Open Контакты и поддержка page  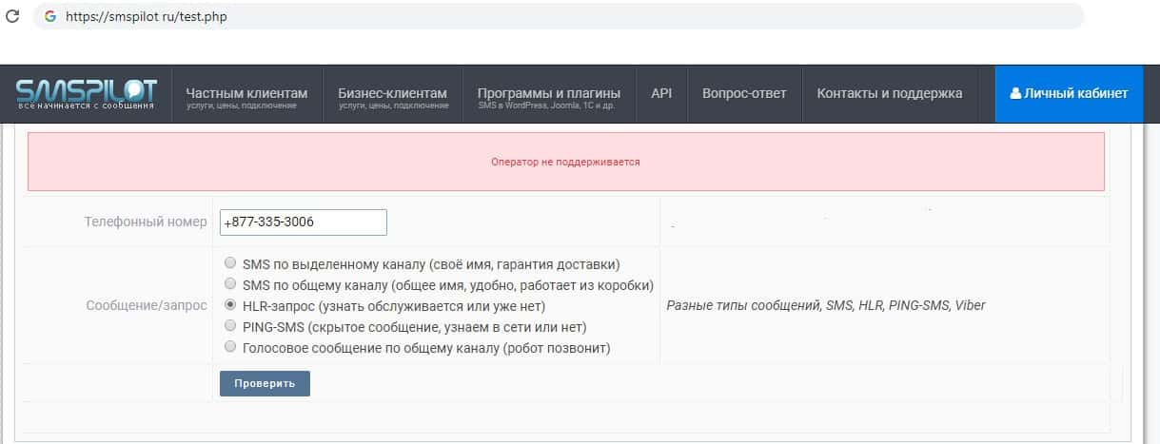(x=890, y=93)
